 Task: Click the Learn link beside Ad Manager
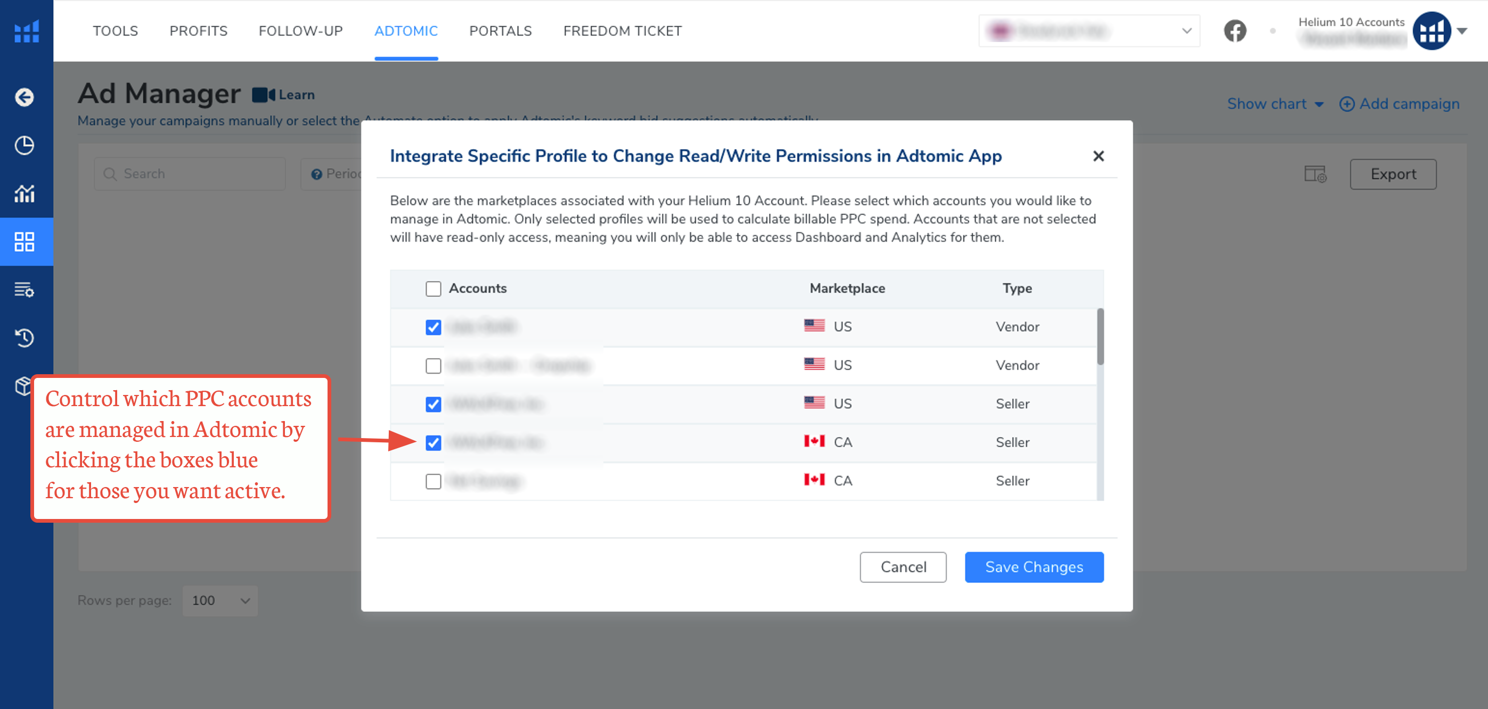pyautogui.click(x=297, y=95)
